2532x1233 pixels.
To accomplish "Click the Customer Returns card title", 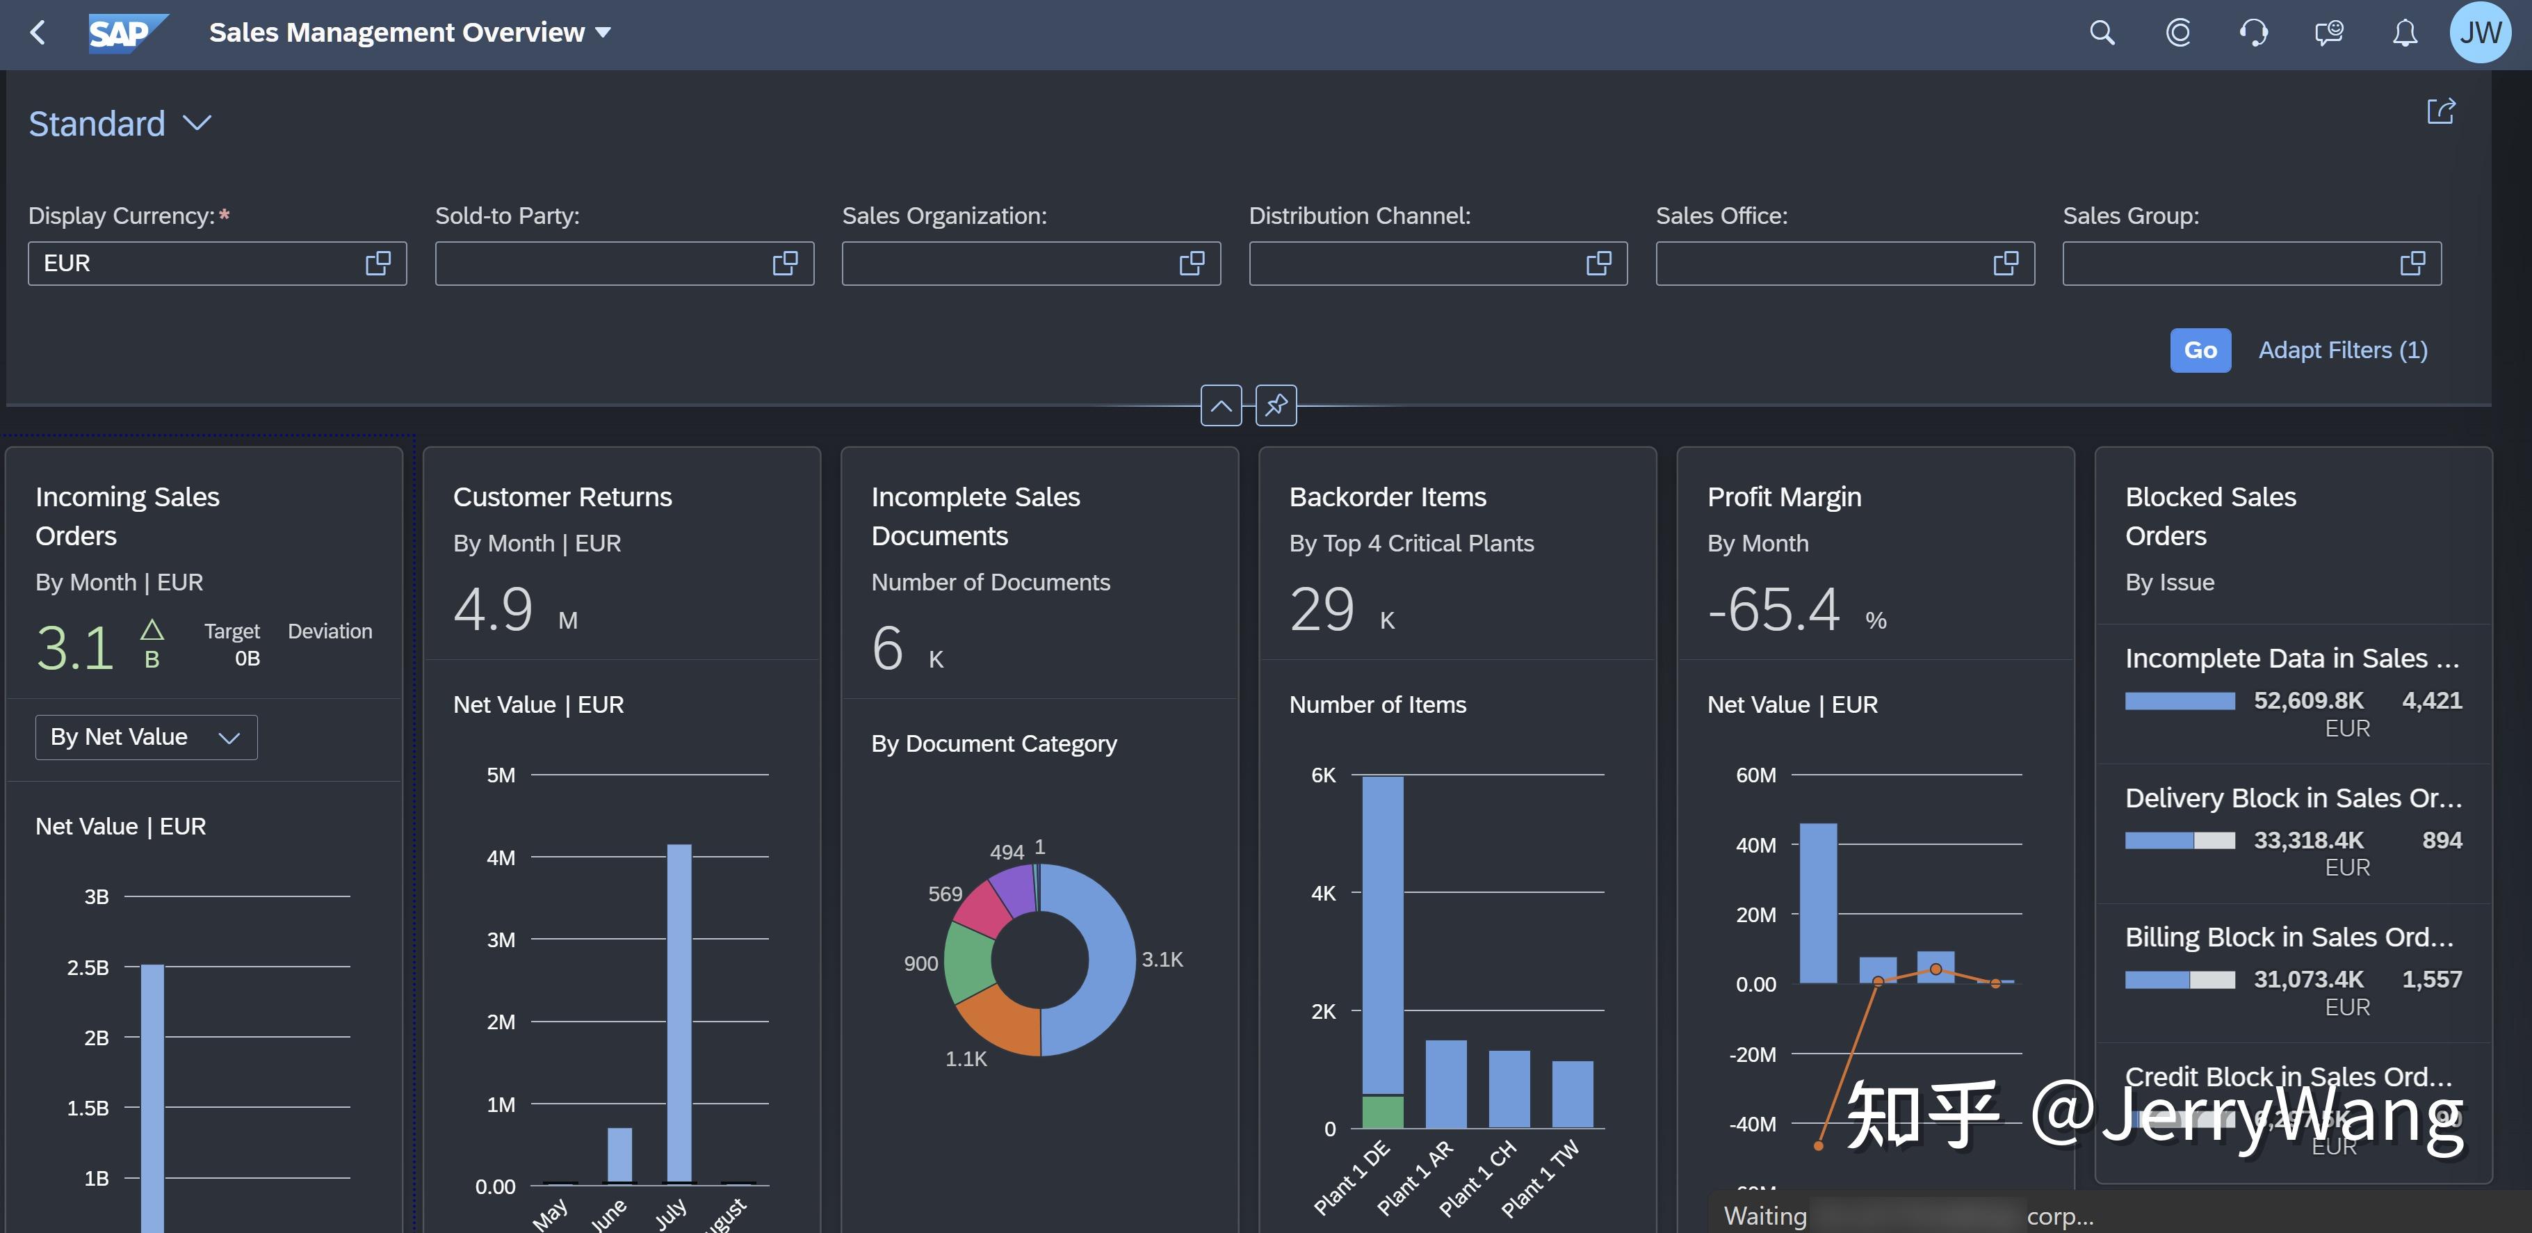I will (x=562, y=497).
